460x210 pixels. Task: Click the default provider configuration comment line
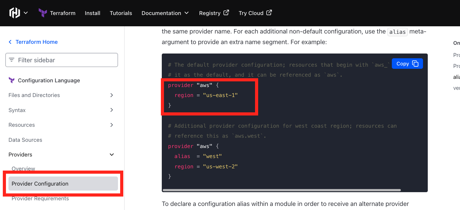tap(279, 65)
